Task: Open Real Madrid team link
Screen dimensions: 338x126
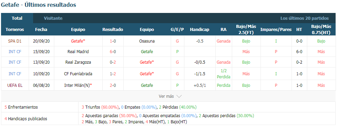Action: [78, 52]
